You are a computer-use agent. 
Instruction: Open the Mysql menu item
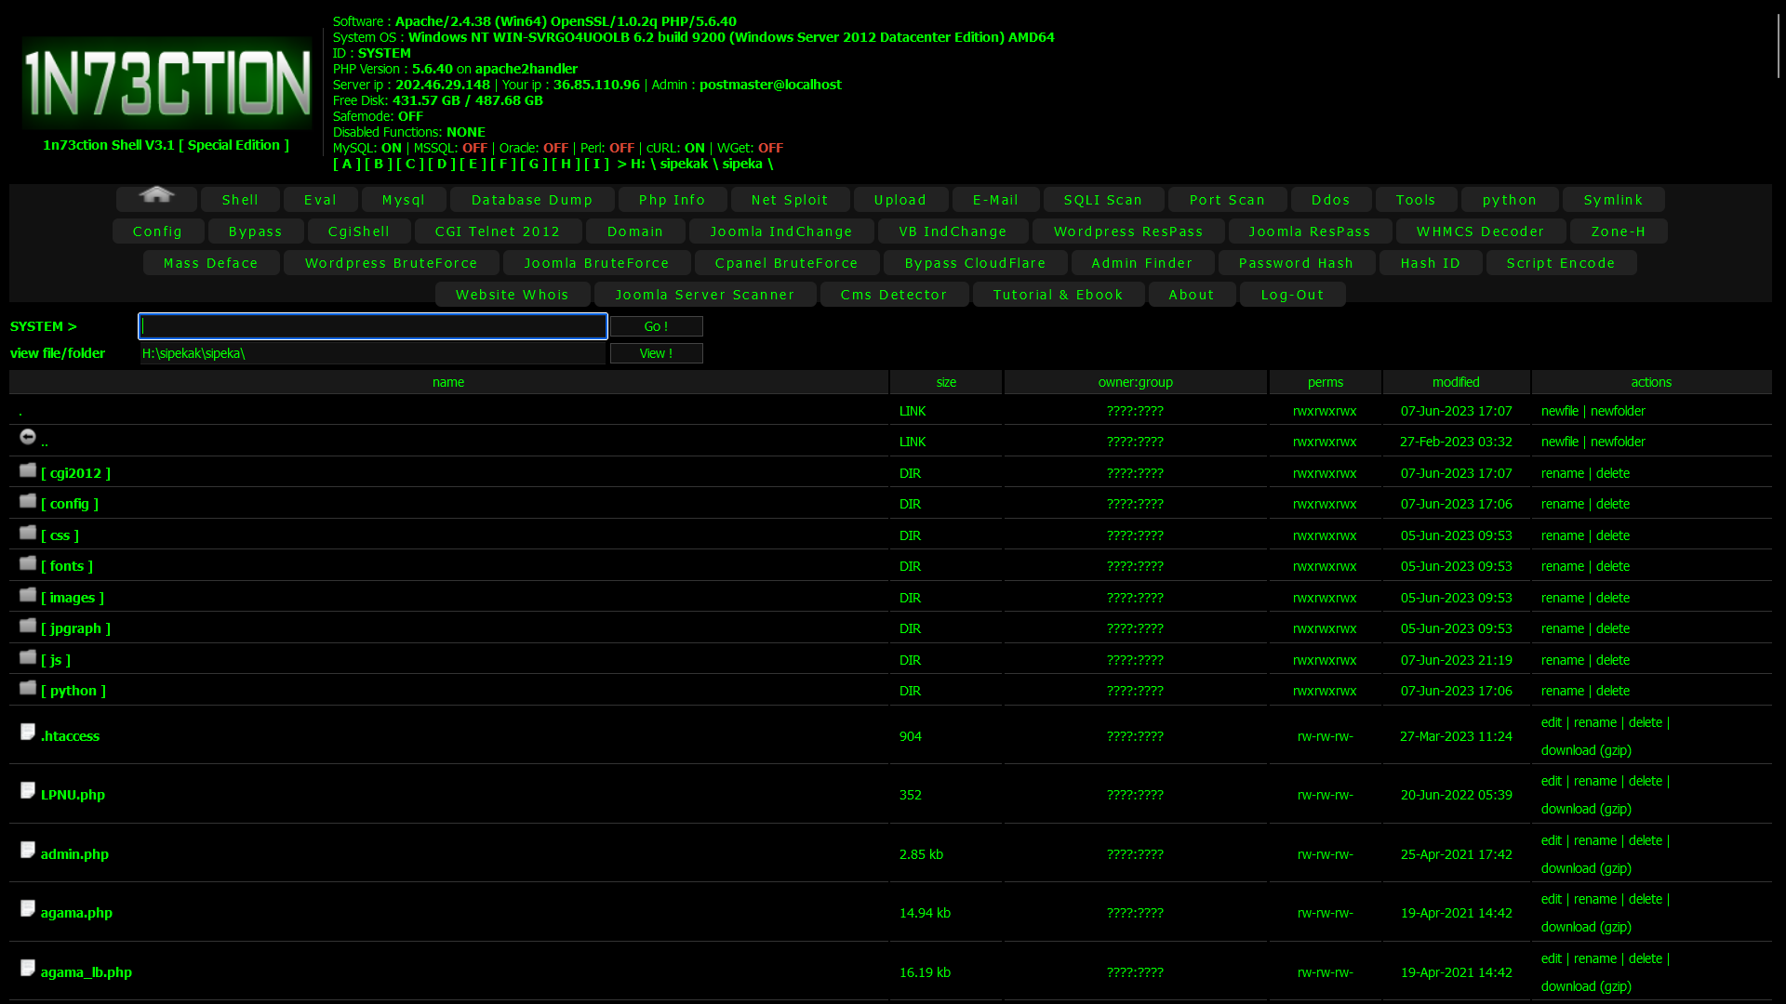(x=404, y=200)
